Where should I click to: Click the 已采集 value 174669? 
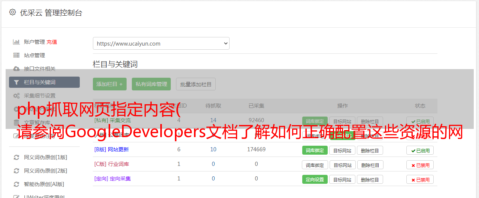pyautogui.click(x=256, y=149)
